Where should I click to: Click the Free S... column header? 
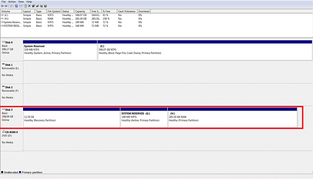pyautogui.click(x=96, y=11)
